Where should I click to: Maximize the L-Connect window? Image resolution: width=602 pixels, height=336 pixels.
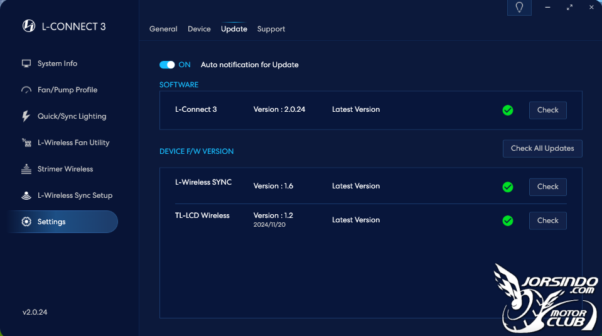(x=569, y=8)
